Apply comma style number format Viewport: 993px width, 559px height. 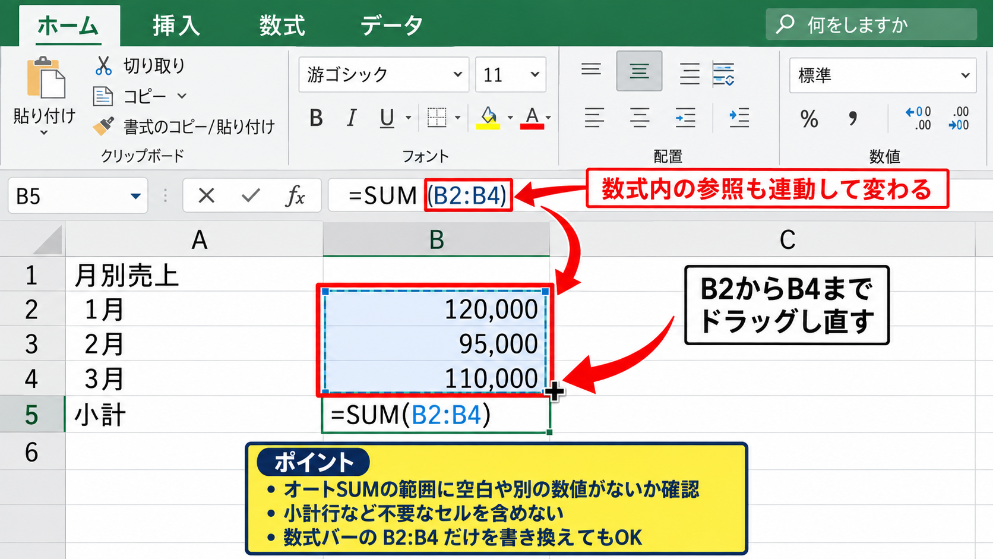click(853, 118)
